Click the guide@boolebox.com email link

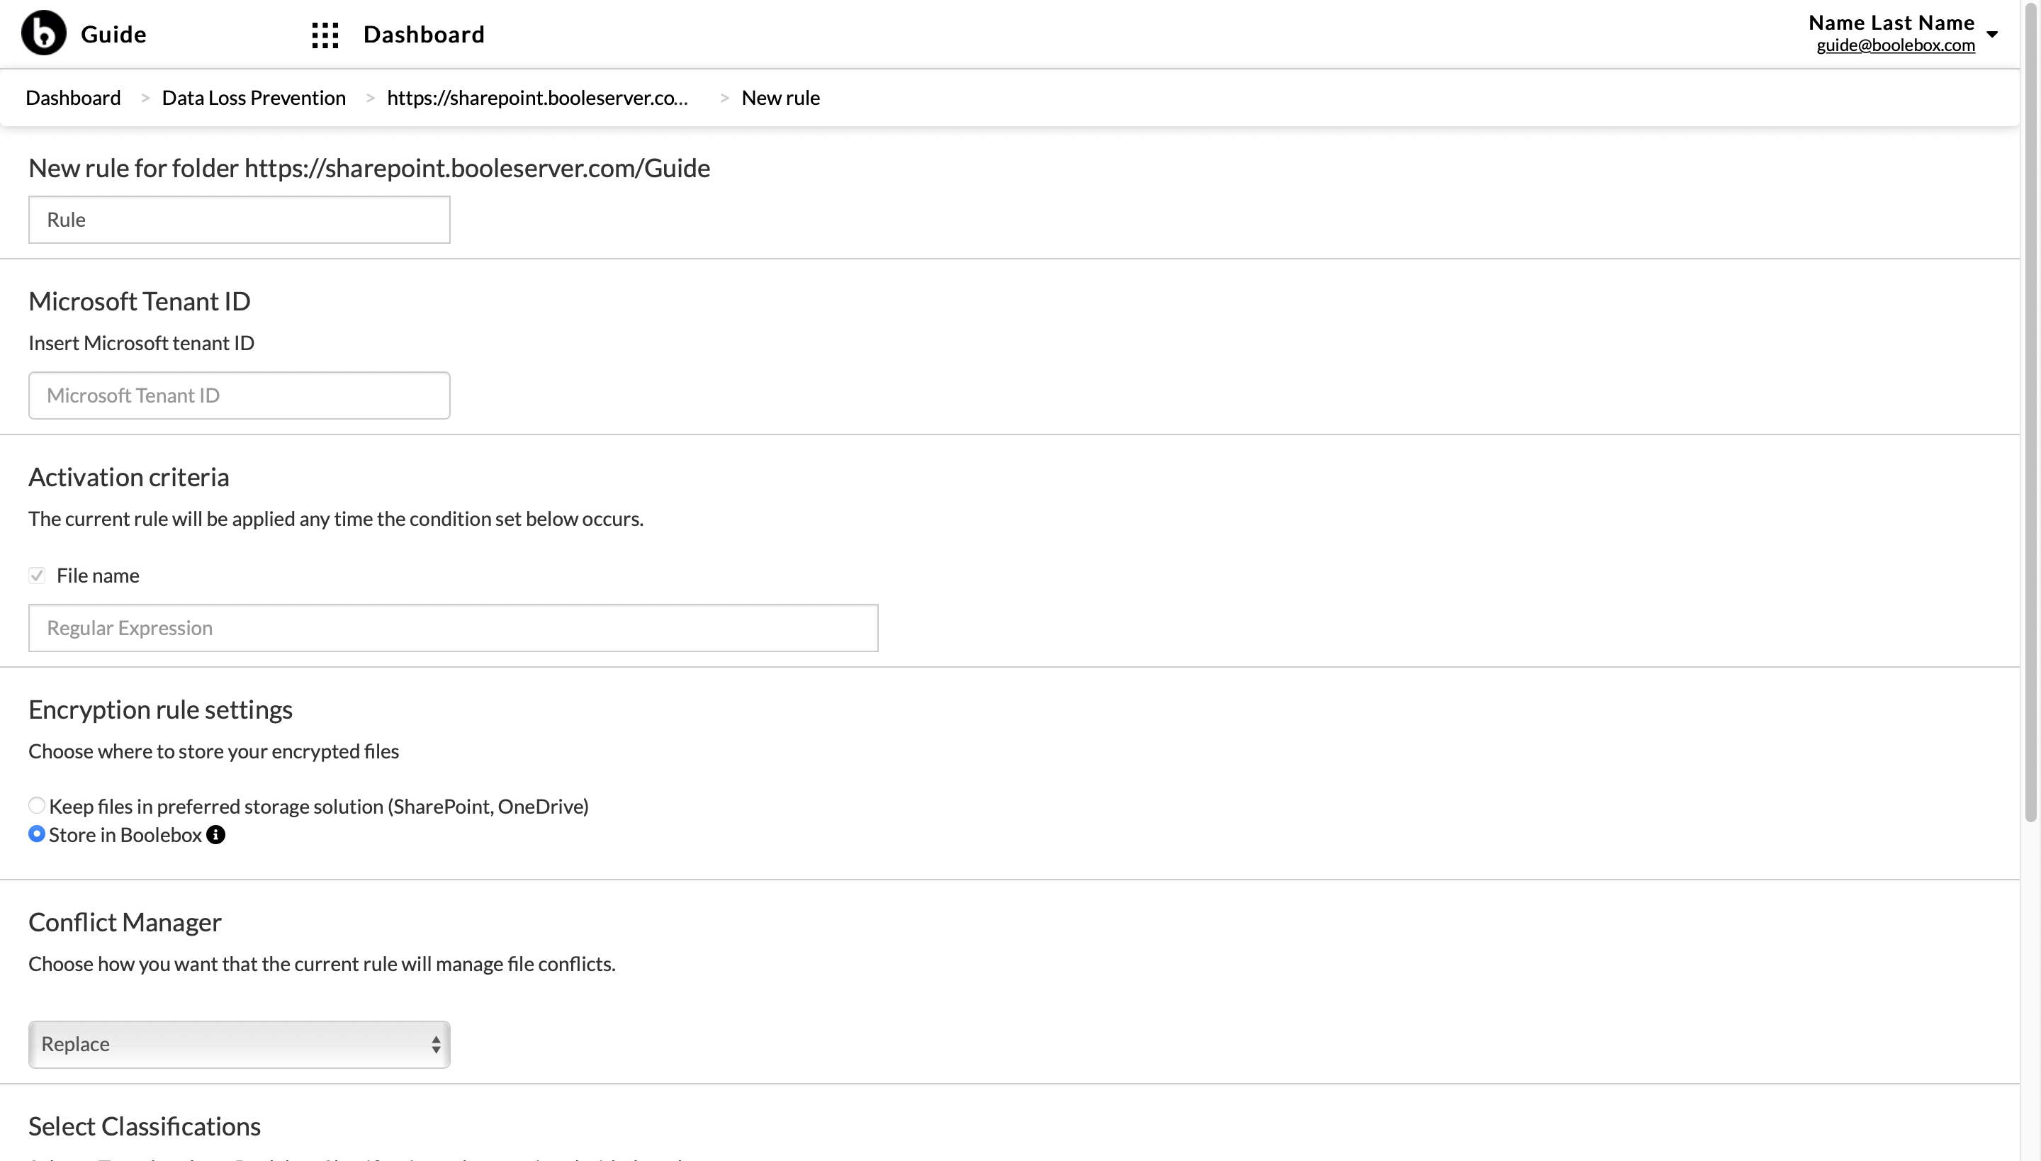point(1896,45)
